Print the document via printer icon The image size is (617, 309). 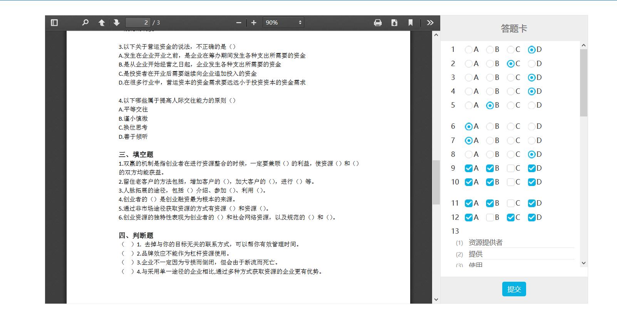378,23
